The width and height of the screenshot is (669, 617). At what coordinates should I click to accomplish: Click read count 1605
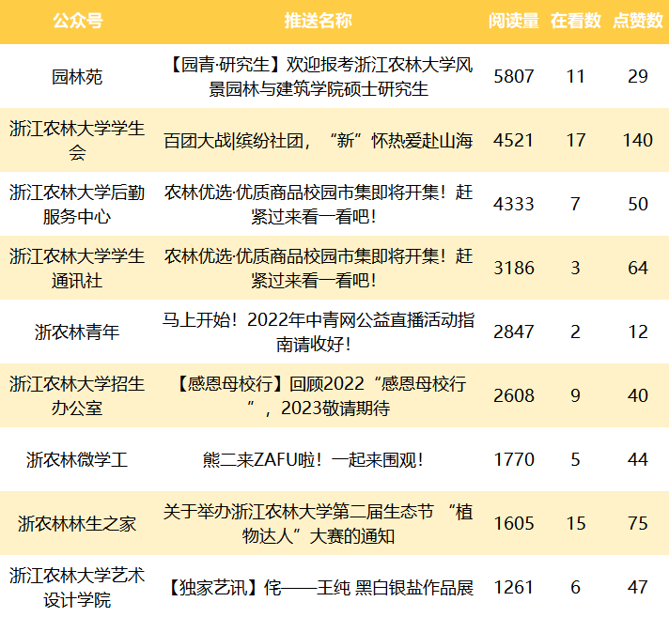tap(514, 524)
